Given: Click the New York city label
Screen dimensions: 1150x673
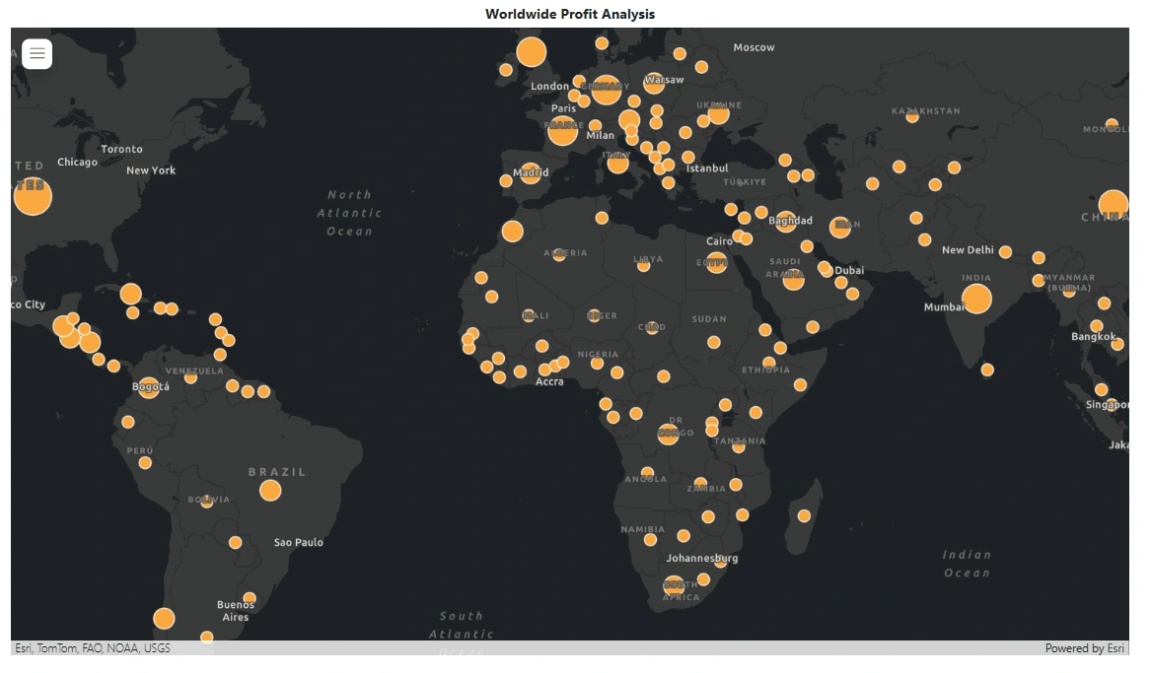Looking at the screenshot, I should coord(151,170).
